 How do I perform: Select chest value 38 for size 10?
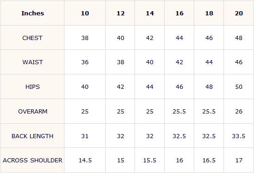[85, 38]
